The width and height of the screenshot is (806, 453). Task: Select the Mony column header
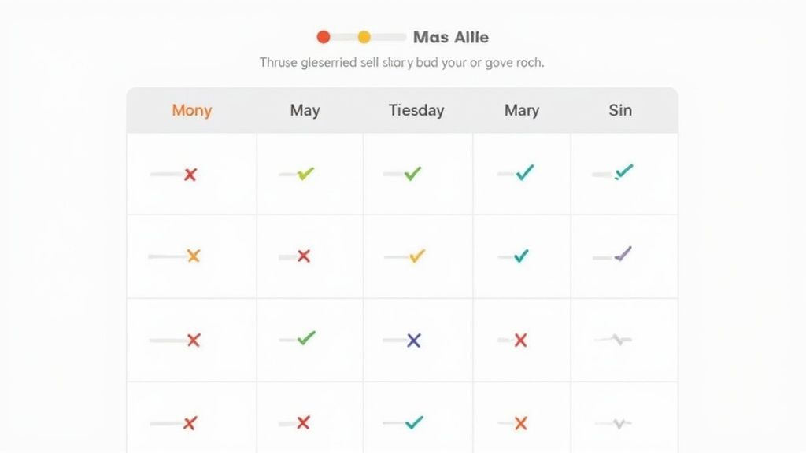tap(191, 110)
